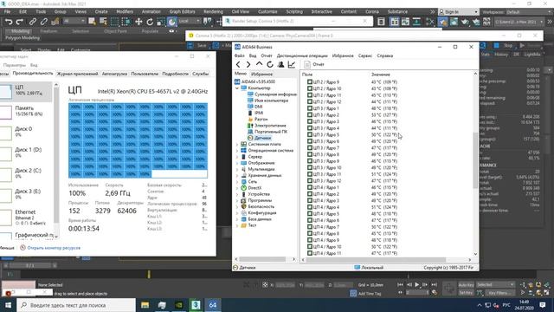
Task: Select the Unlink Selection tool in 3ds Max
Action: pos(44,22)
